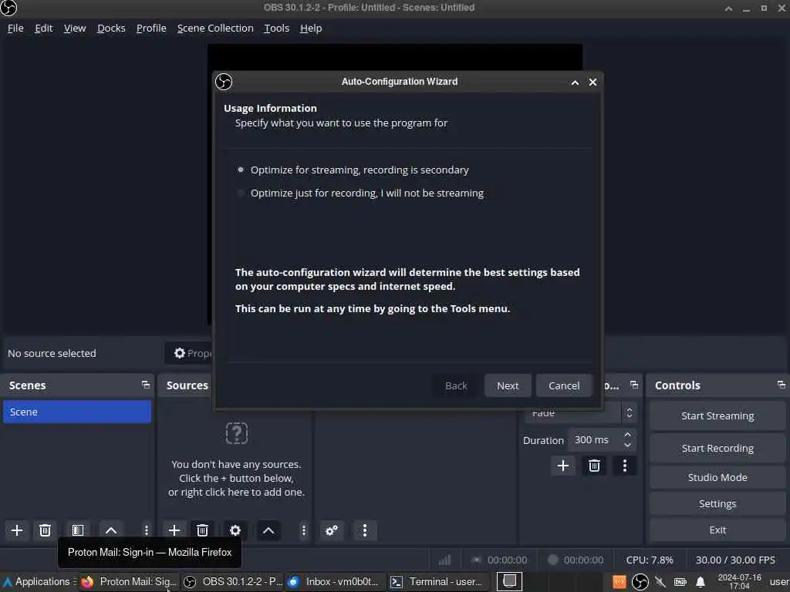The image size is (790, 592).
Task: Click question mark icon in empty Sources list
Action: tap(236, 433)
